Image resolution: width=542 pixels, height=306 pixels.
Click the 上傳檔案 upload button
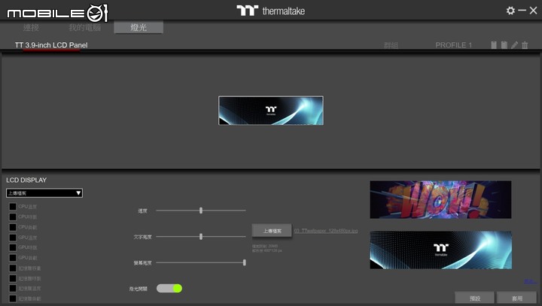click(272, 231)
